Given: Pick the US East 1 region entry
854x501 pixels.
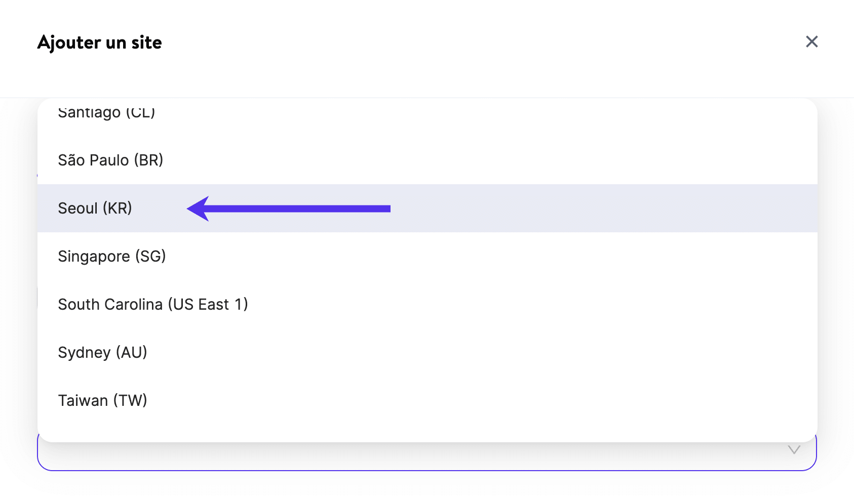Looking at the screenshot, I should (x=153, y=305).
